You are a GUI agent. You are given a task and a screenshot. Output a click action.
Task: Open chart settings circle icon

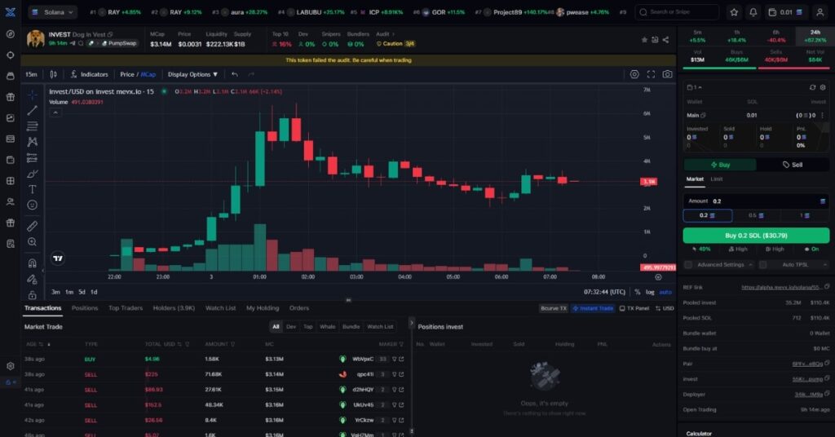(x=634, y=74)
